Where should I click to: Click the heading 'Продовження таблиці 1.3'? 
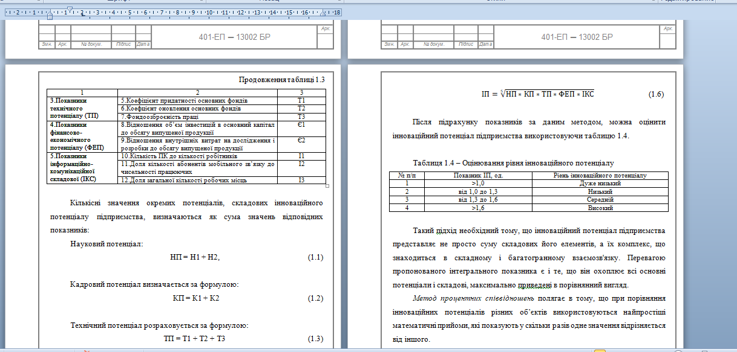pyautogui.click(x=282, y=80)
